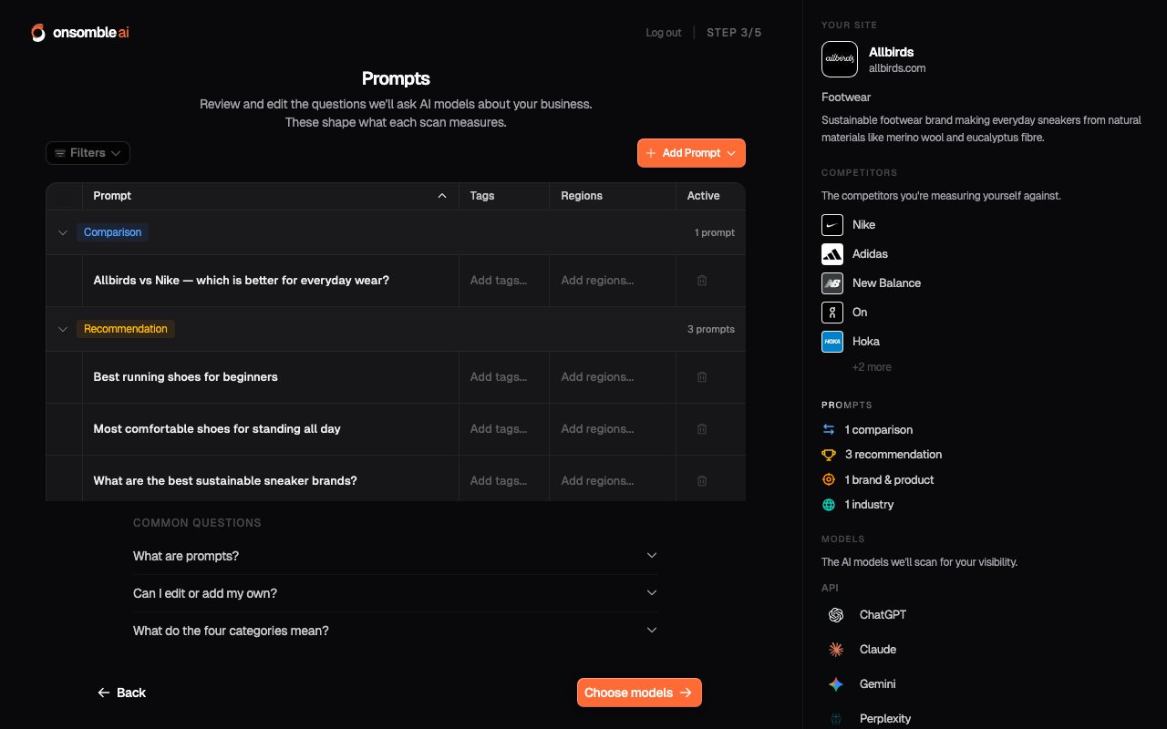Delete the 'Allbirds vs Nike' prompt
This screenshot has width=1167, height=729.
click(702, 281)
